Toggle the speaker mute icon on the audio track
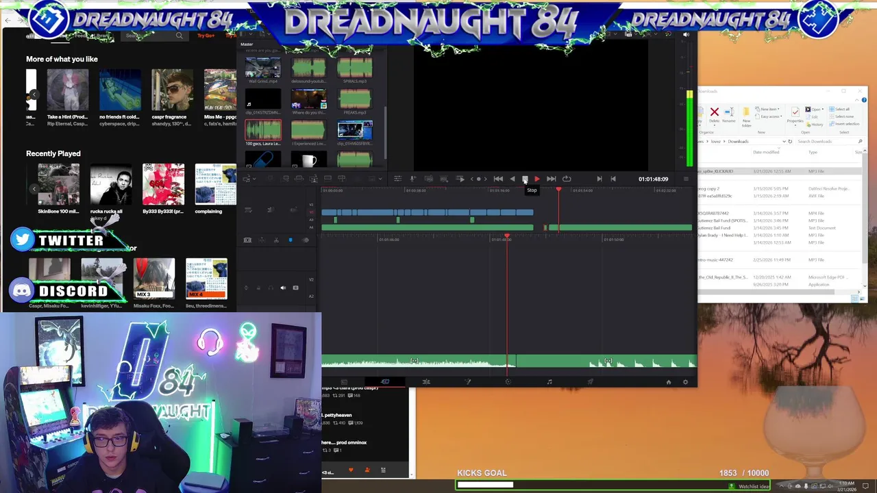The image size is (877, 493). (x=283, y=288)
